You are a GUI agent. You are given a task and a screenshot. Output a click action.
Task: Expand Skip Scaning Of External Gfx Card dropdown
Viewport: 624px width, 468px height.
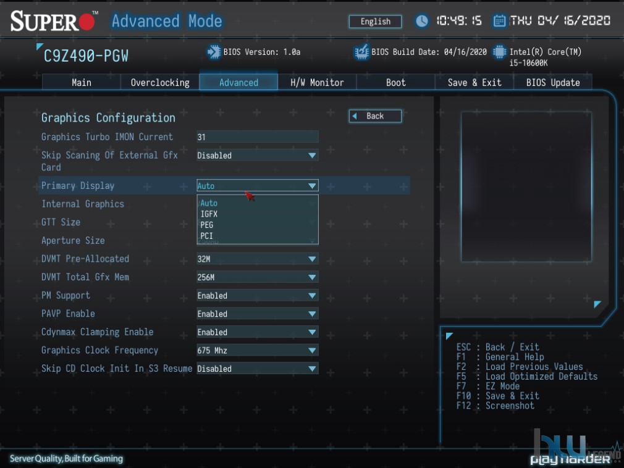(258, 156)
